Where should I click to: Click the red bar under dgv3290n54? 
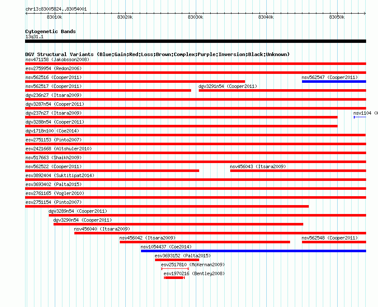coord(178,224)
